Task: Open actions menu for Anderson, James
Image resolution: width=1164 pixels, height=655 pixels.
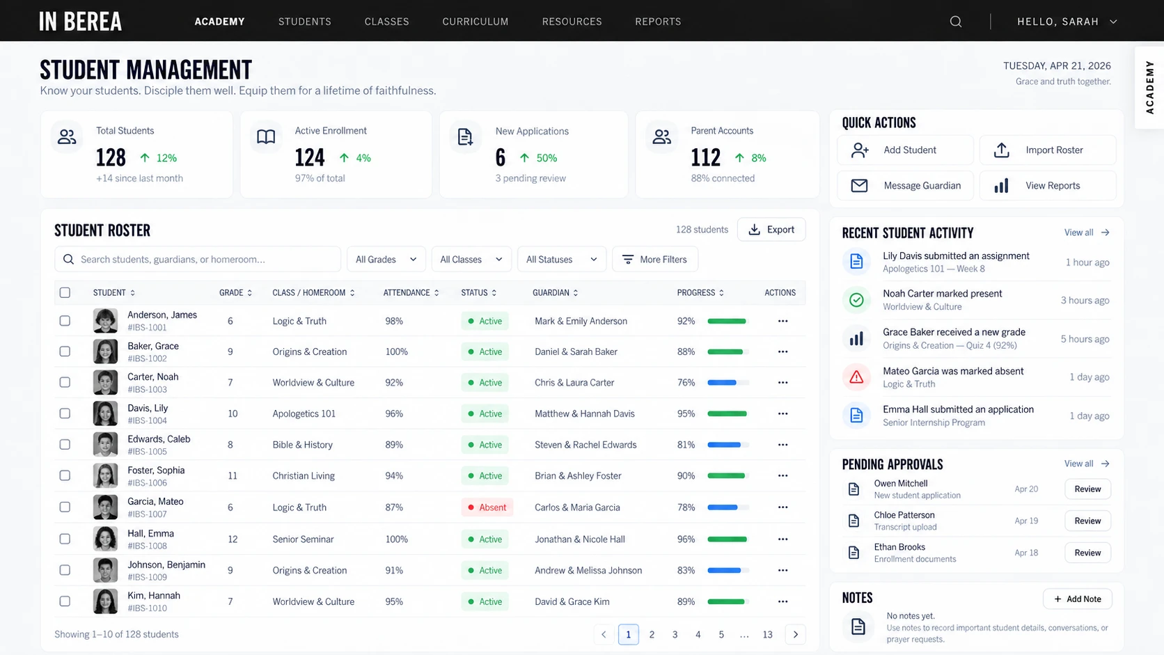Action: click(x=782, y=321)
